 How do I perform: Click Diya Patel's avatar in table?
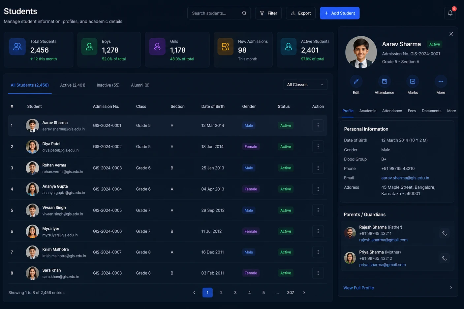click(x=32, y=147)
